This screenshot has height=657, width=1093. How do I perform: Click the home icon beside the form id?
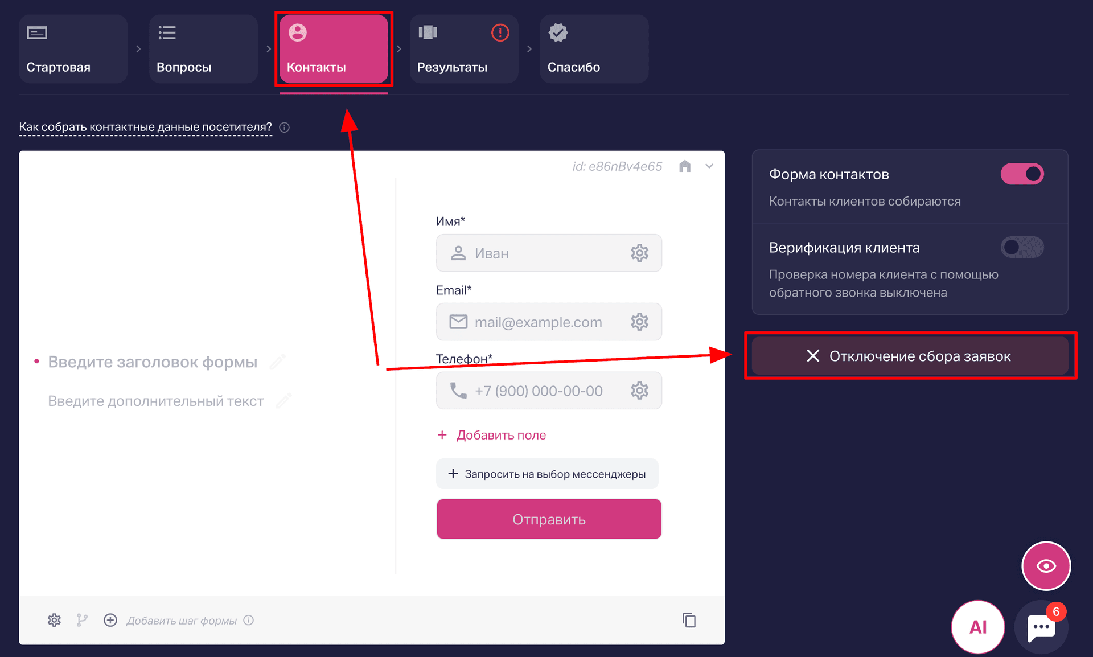[685, 166]
